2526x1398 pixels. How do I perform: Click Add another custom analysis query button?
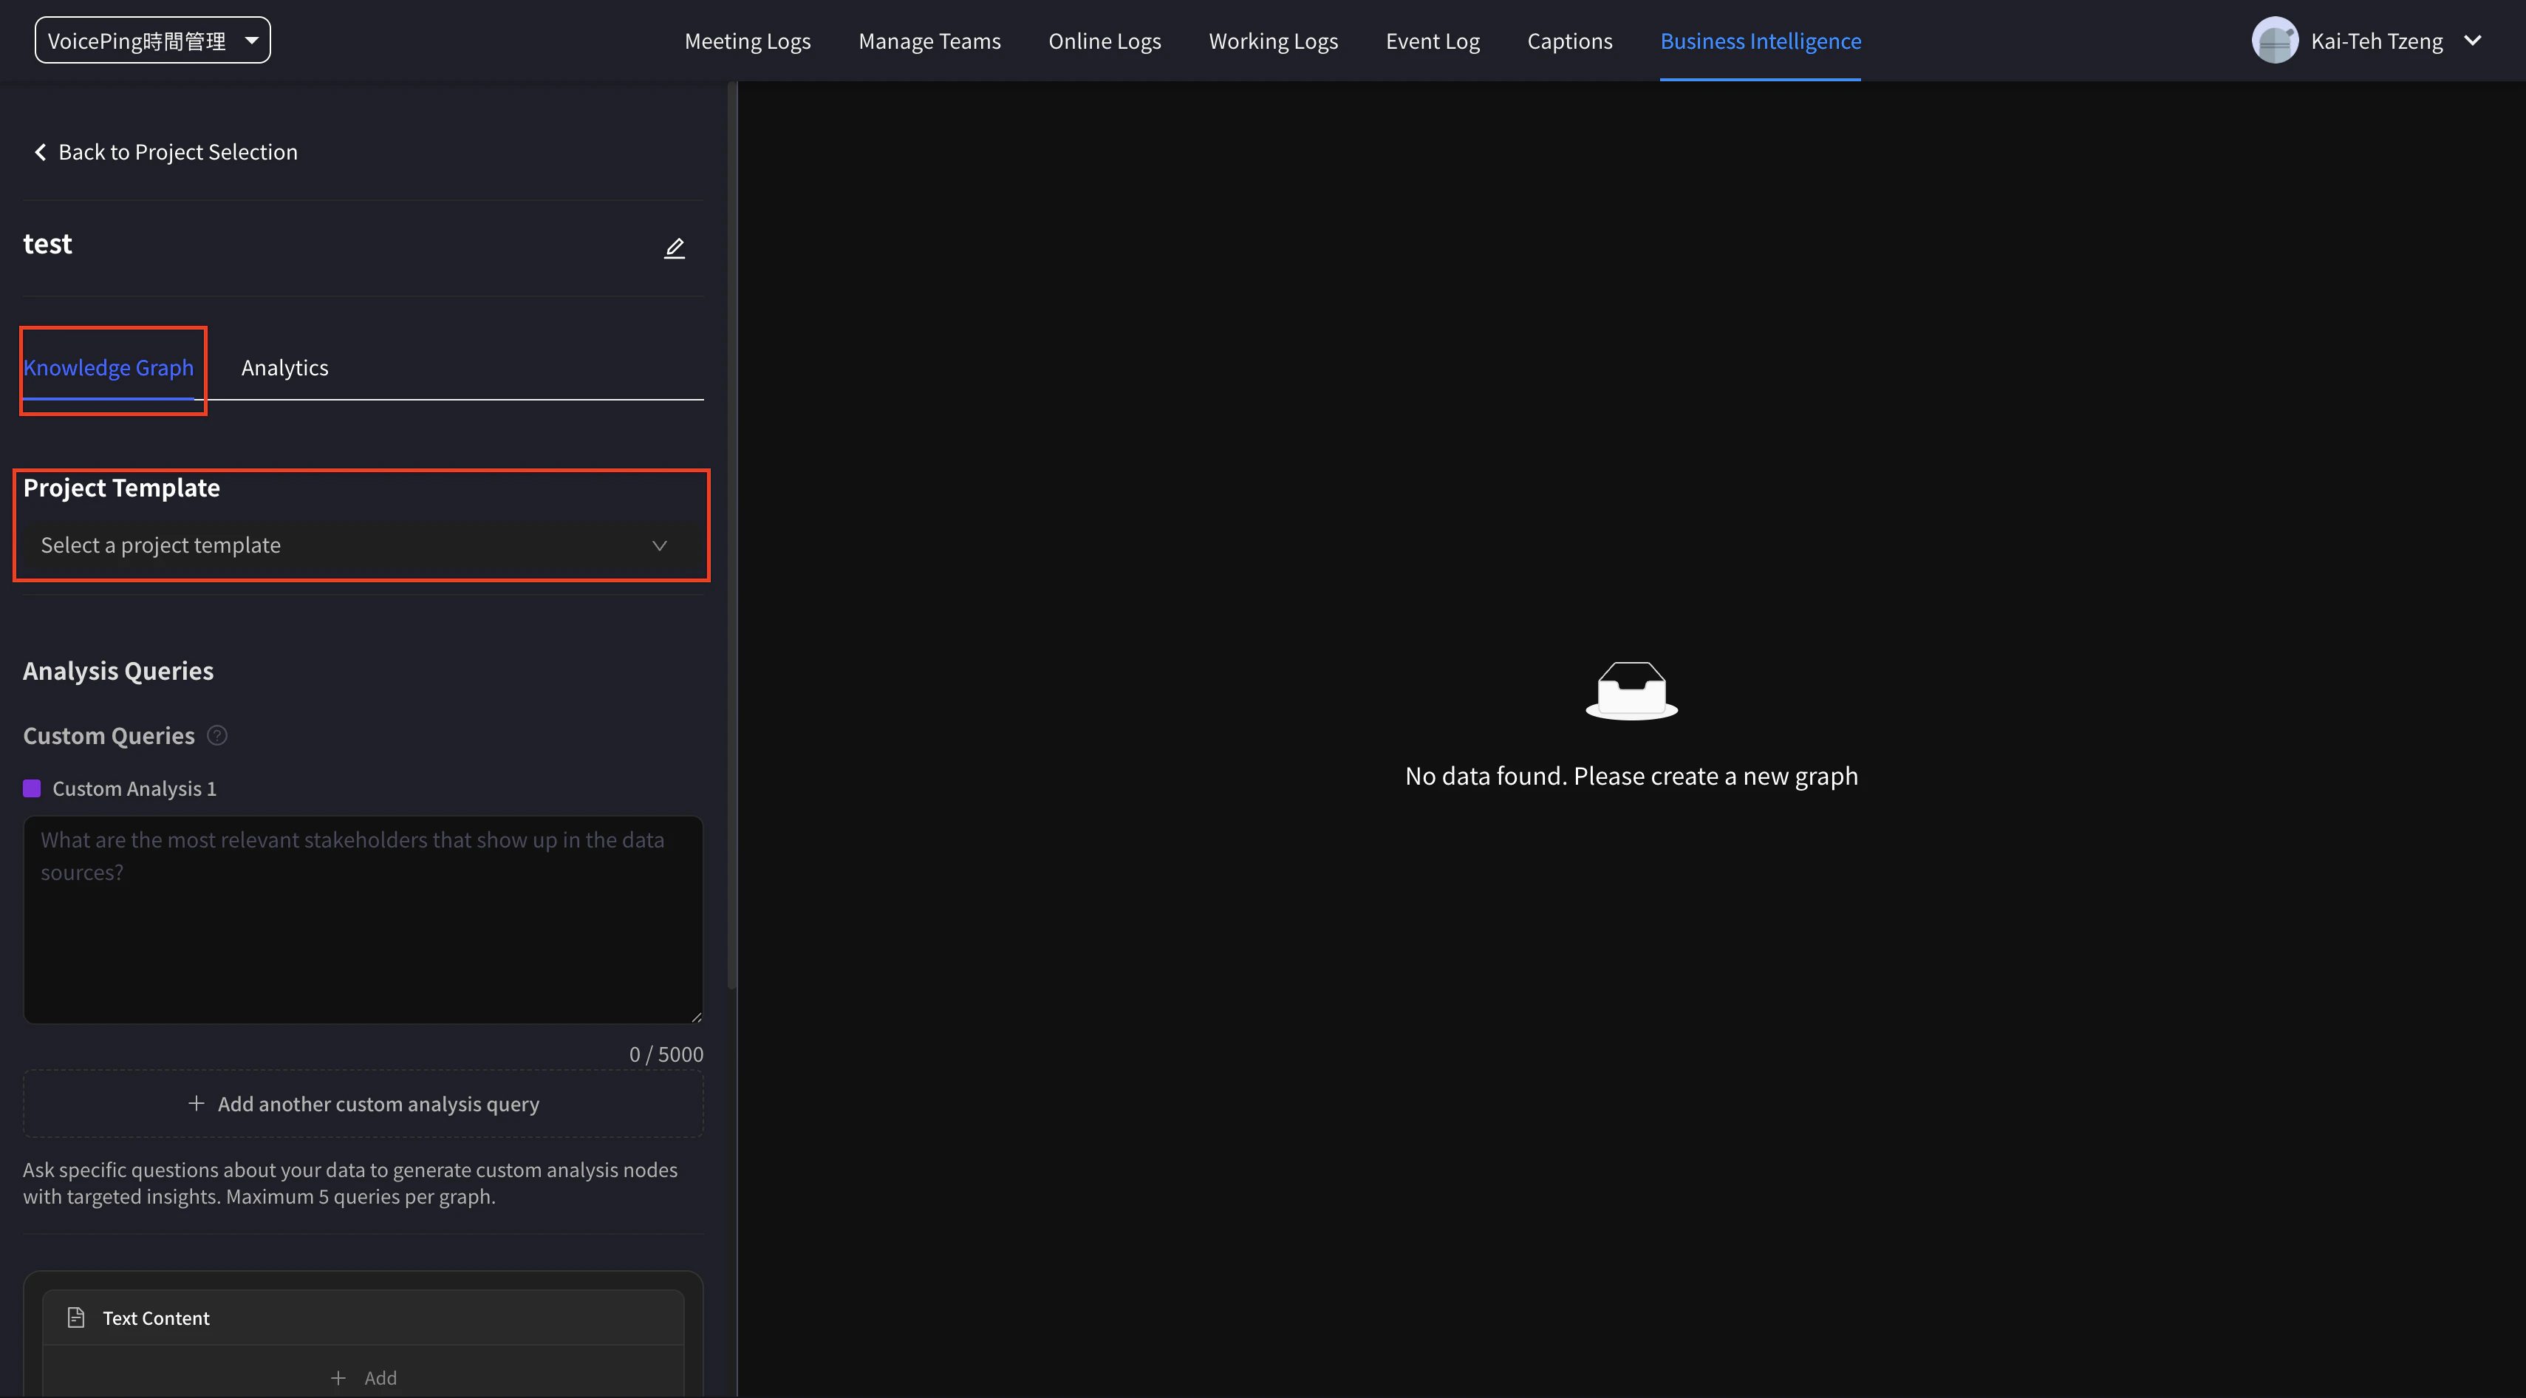(x=363, y=1104)
